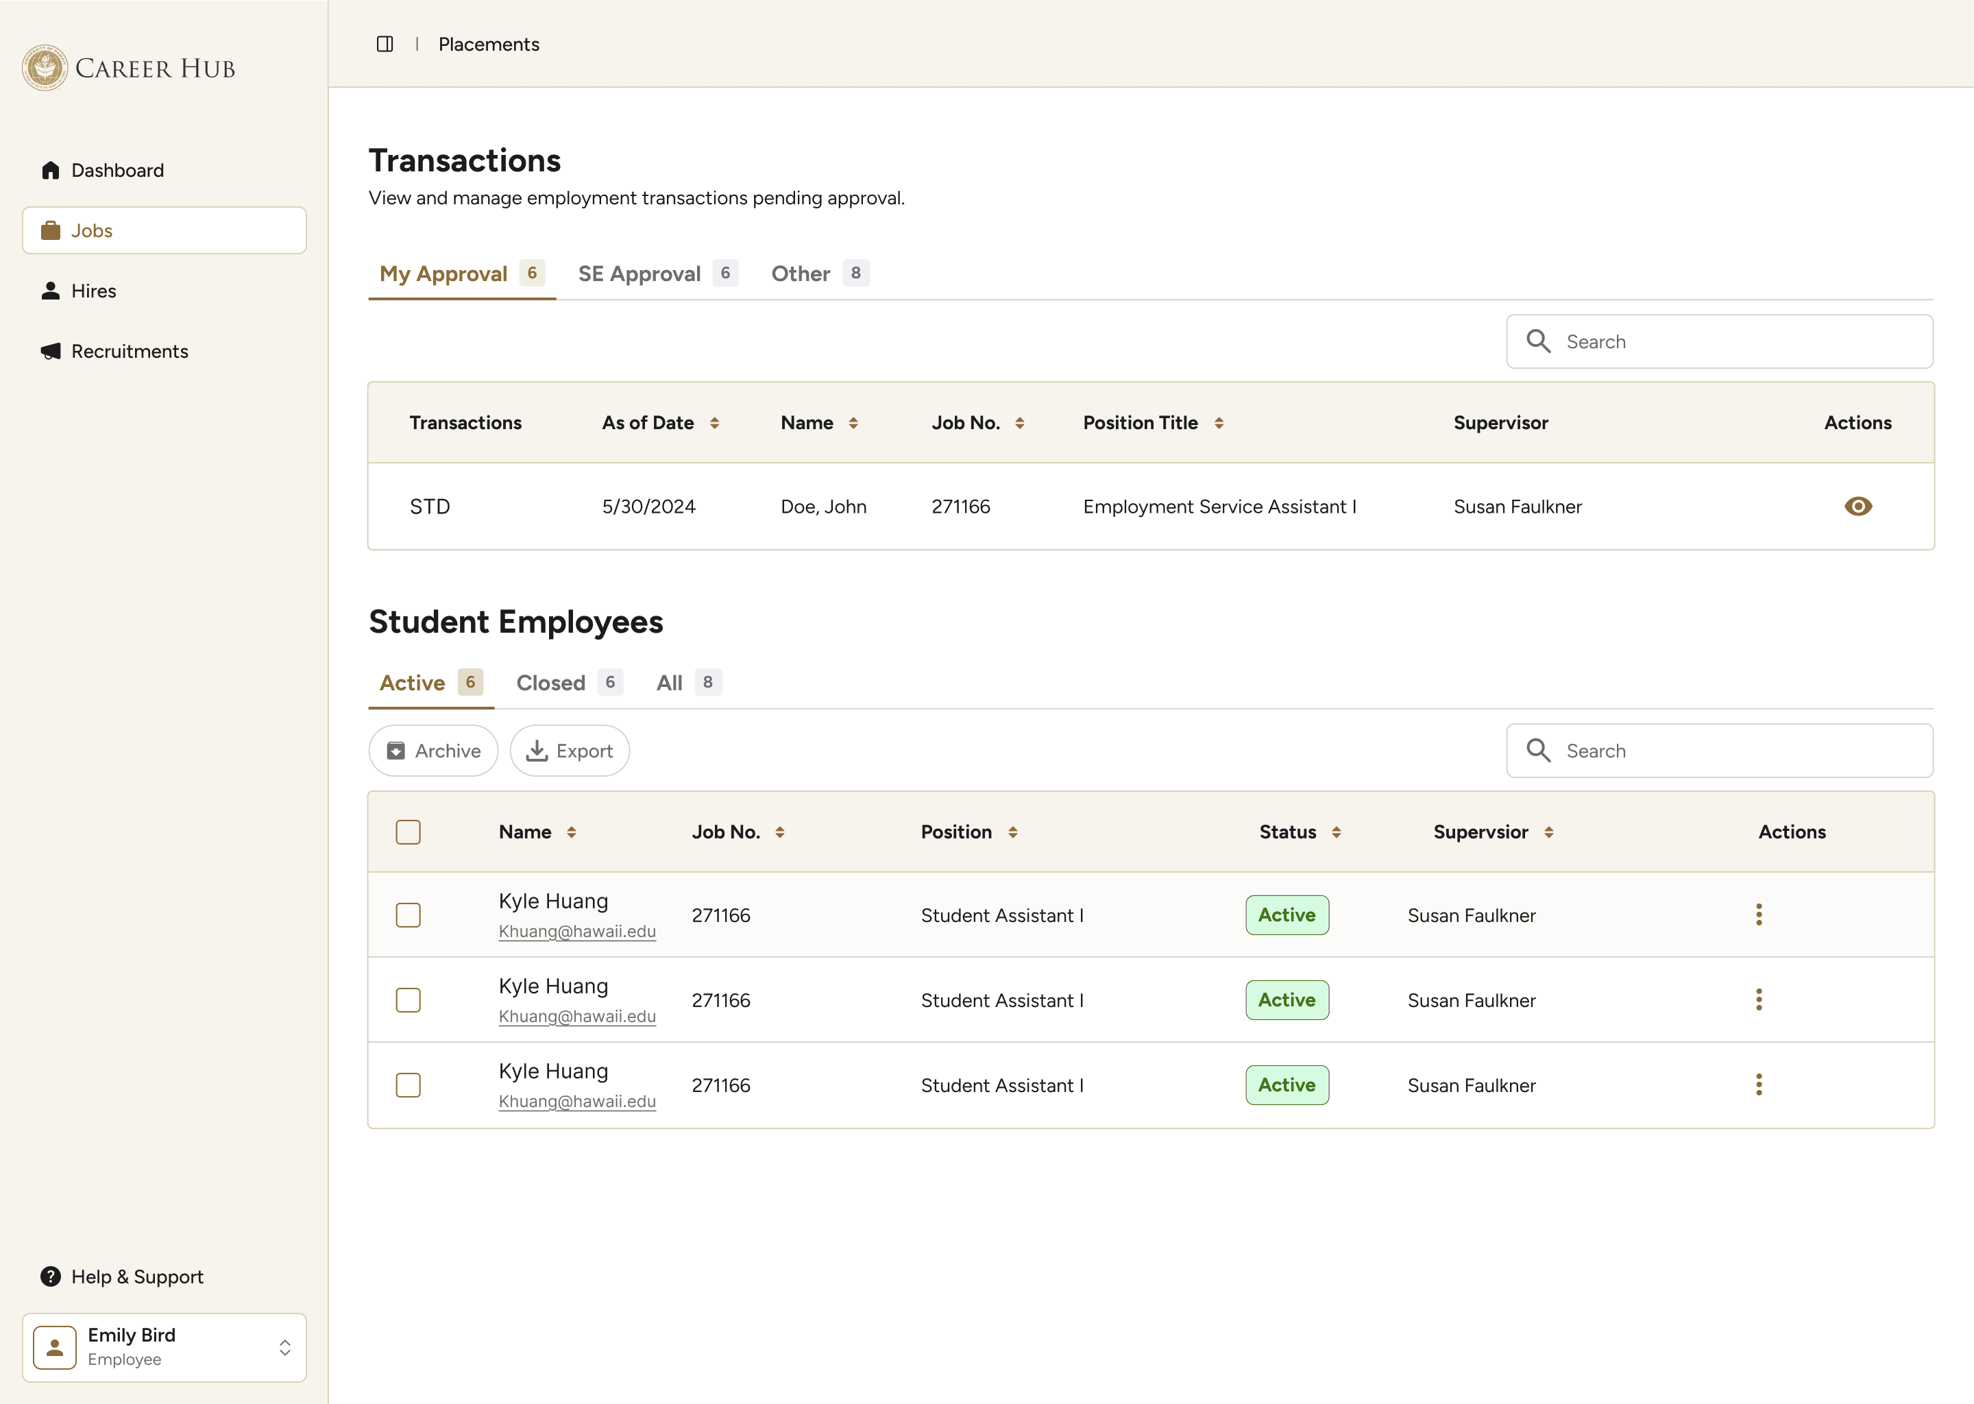The width and height of the screenshot is (1974, 1404).
Task: Click the Dashboard home icon
Action: coord(51,170)
